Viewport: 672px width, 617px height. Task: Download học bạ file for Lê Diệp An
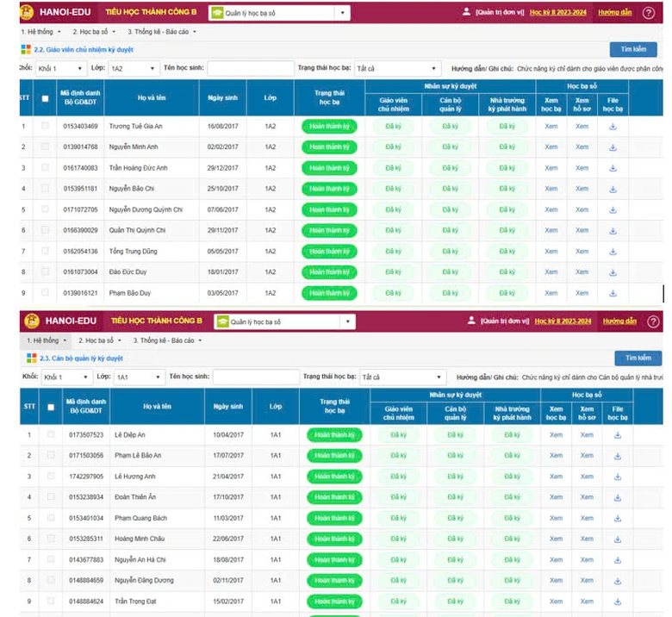click(x=617, y=434)
